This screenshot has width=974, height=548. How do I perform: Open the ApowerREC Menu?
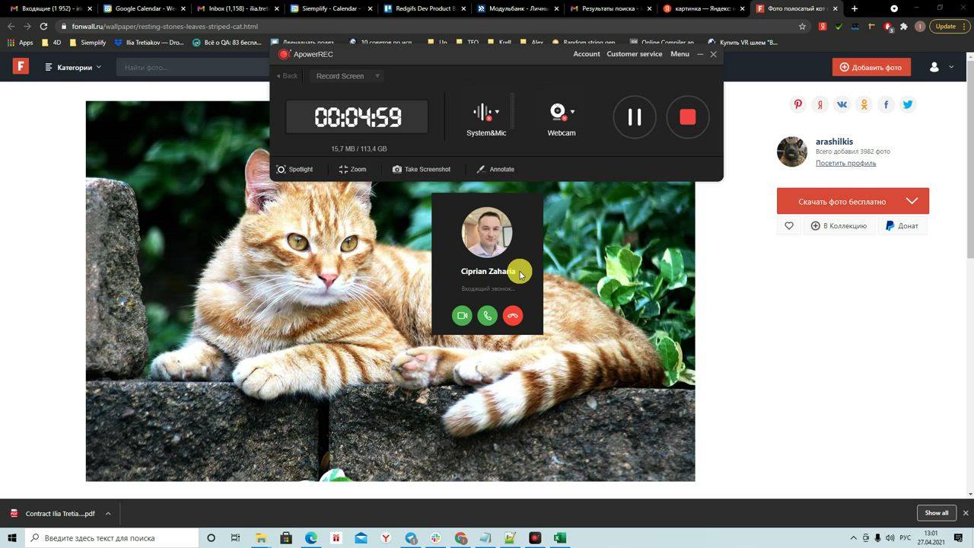[x=680, y=54]
